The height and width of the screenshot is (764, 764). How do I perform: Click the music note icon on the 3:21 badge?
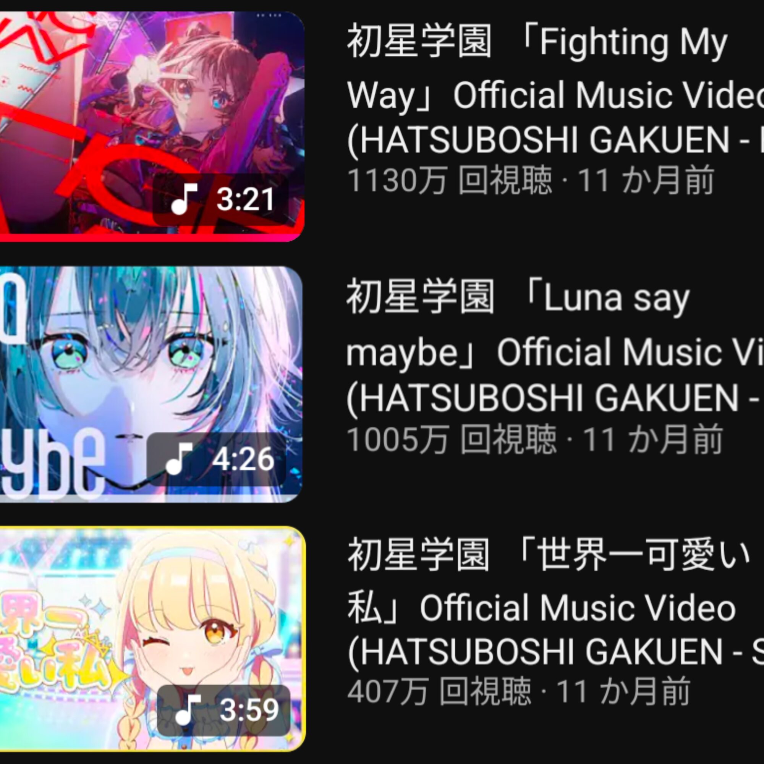[184, 199]
